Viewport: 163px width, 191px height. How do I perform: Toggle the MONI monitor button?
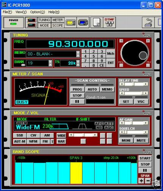126,141
